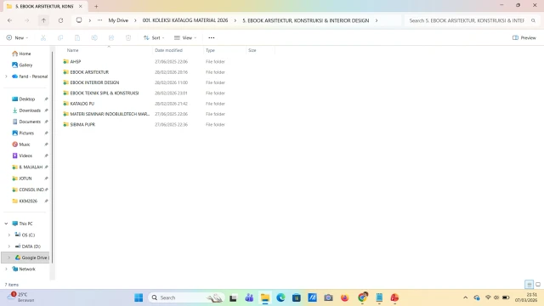This screenshot has height=306, width=544.
Task: Refresh the current folder view
Action: [x=60, y=20]
